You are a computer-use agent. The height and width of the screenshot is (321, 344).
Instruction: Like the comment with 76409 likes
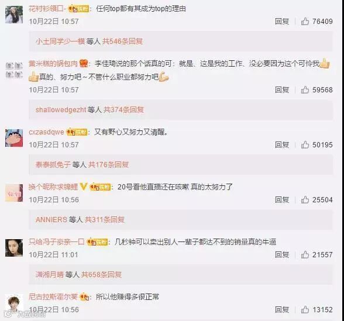(x=305, y=21)
